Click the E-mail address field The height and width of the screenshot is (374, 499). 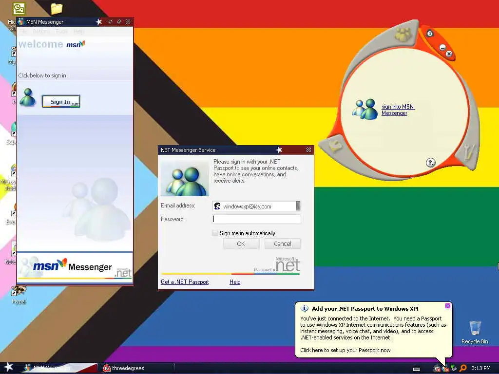pyautogui.click(x=256, y=206)
